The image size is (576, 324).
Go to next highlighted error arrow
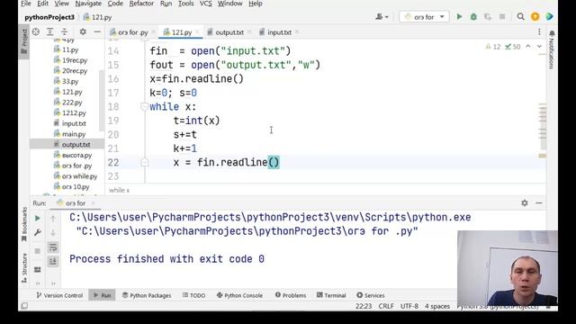click(x=539, y=47)
